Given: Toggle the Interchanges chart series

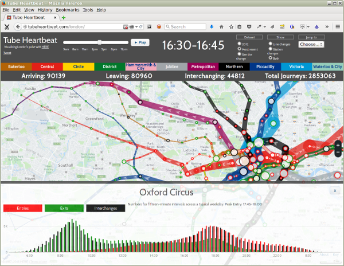Looking at the screenshot, I should click(105, 208).
